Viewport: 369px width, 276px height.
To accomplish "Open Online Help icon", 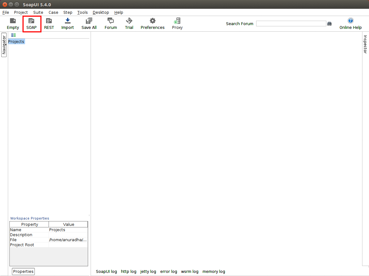I will [x=351, y=24].
